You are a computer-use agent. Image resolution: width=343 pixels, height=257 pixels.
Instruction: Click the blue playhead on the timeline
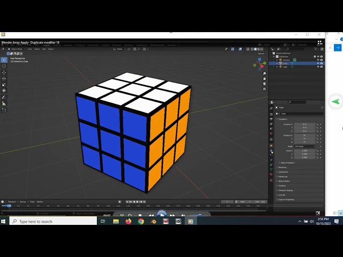(9, 206)
